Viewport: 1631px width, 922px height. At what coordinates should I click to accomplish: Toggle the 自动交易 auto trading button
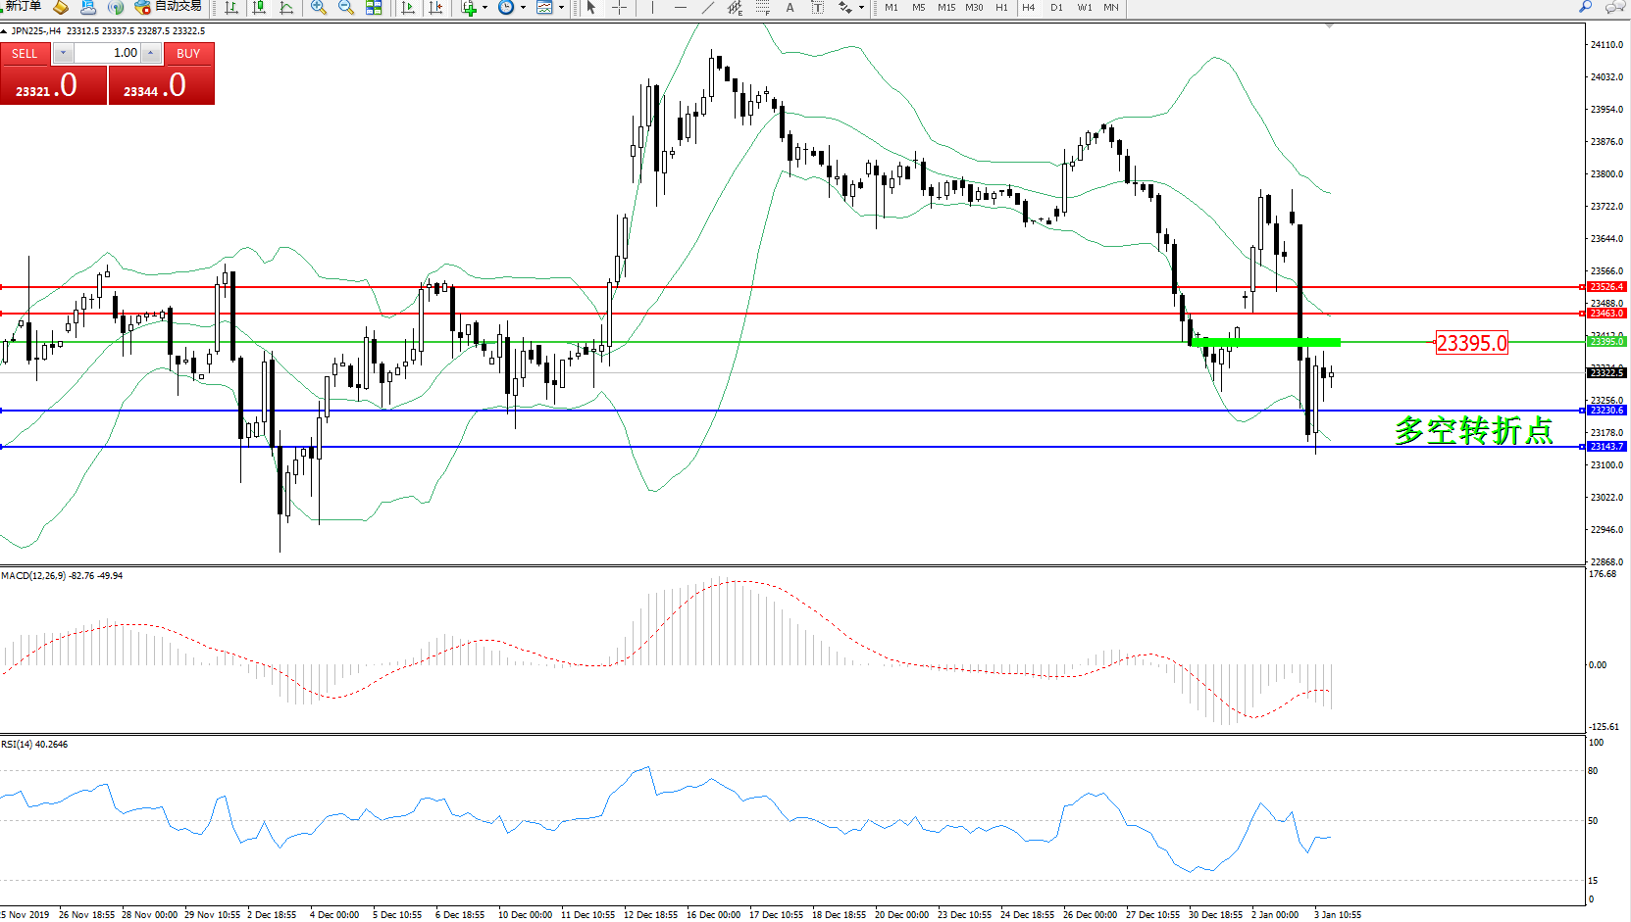pyautogui.click(x=169, y=7)
